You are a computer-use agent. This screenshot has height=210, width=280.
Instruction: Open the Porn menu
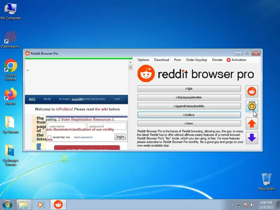[177, 60]
